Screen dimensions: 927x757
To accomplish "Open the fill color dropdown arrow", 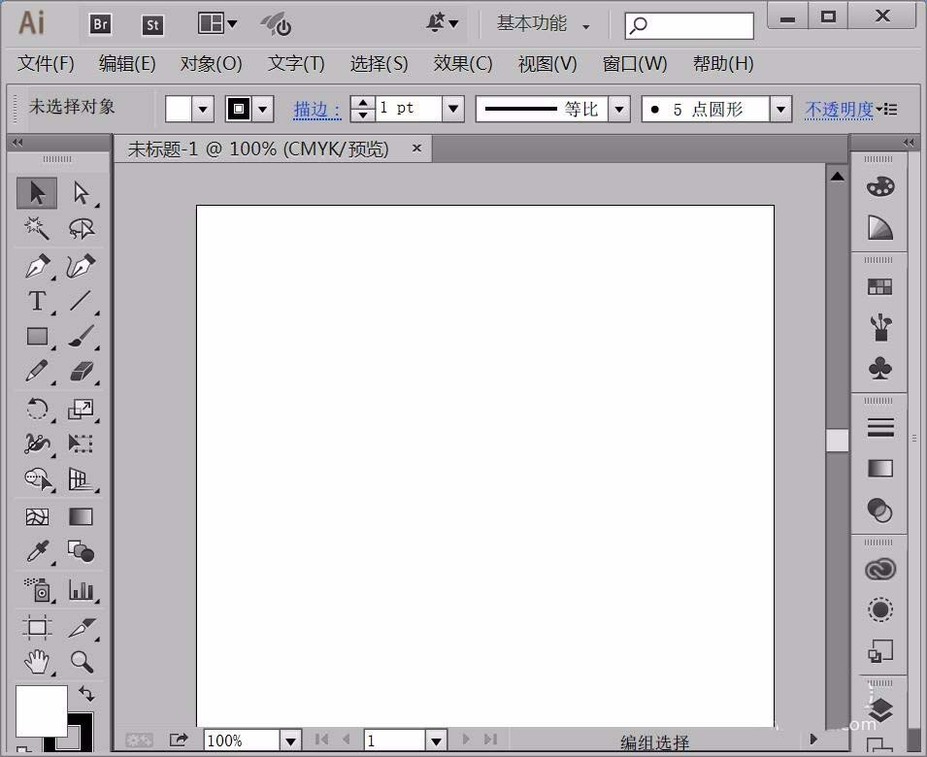I will pyautogui.click(x=203, y=110).
